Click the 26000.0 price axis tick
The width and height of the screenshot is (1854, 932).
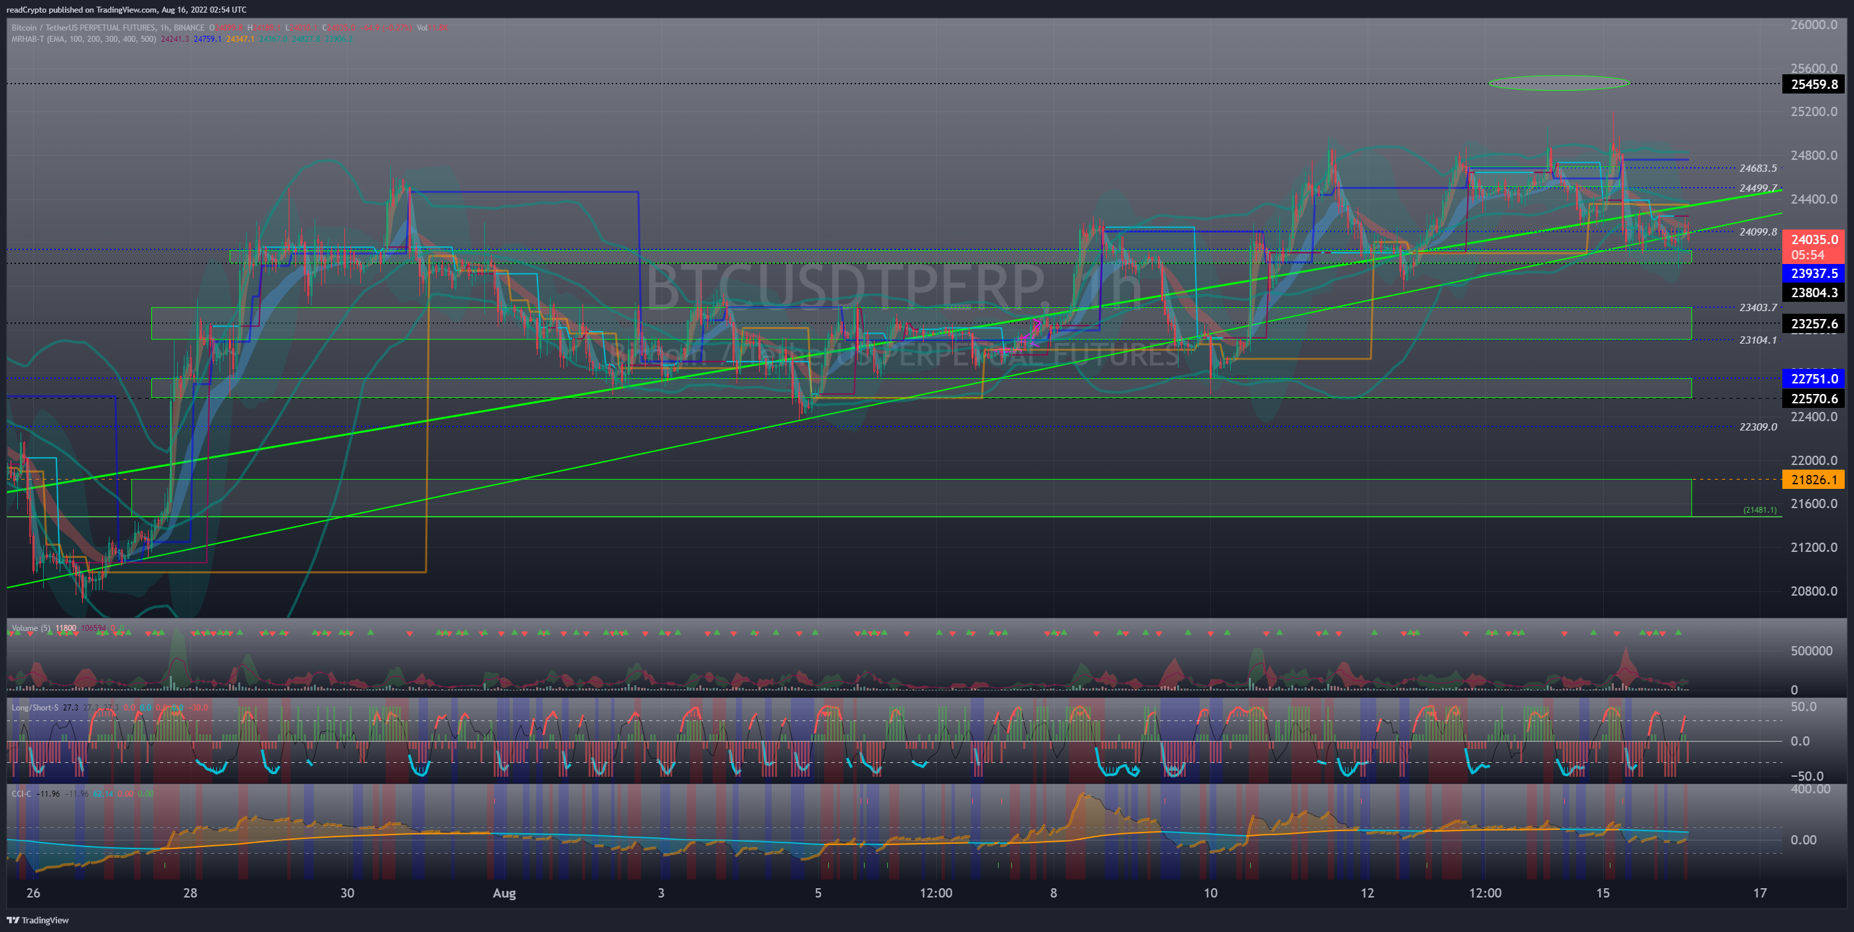coord(1814,25)
